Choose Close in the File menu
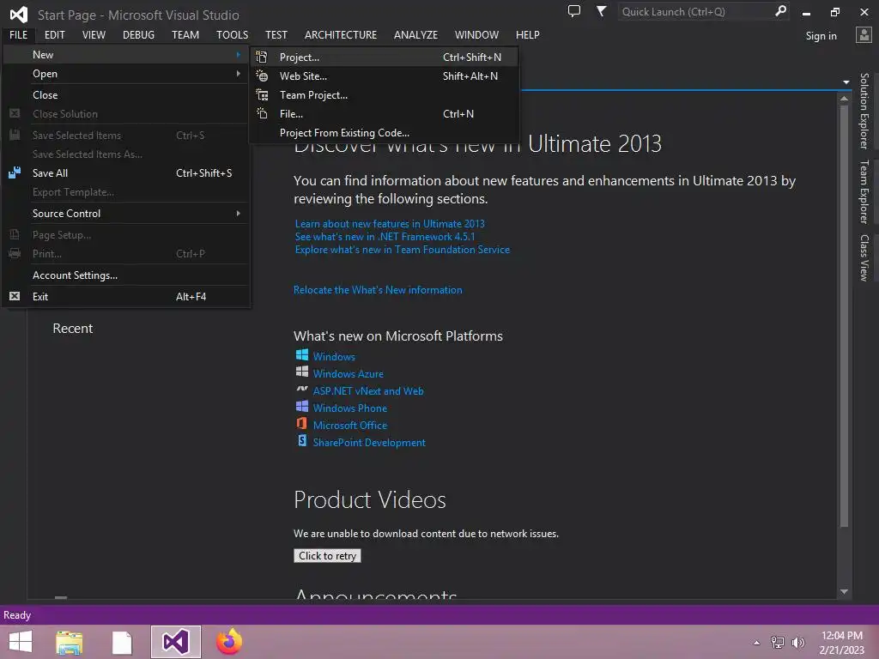The width and height of the screenshot is (879, 659). coord(126,94)
